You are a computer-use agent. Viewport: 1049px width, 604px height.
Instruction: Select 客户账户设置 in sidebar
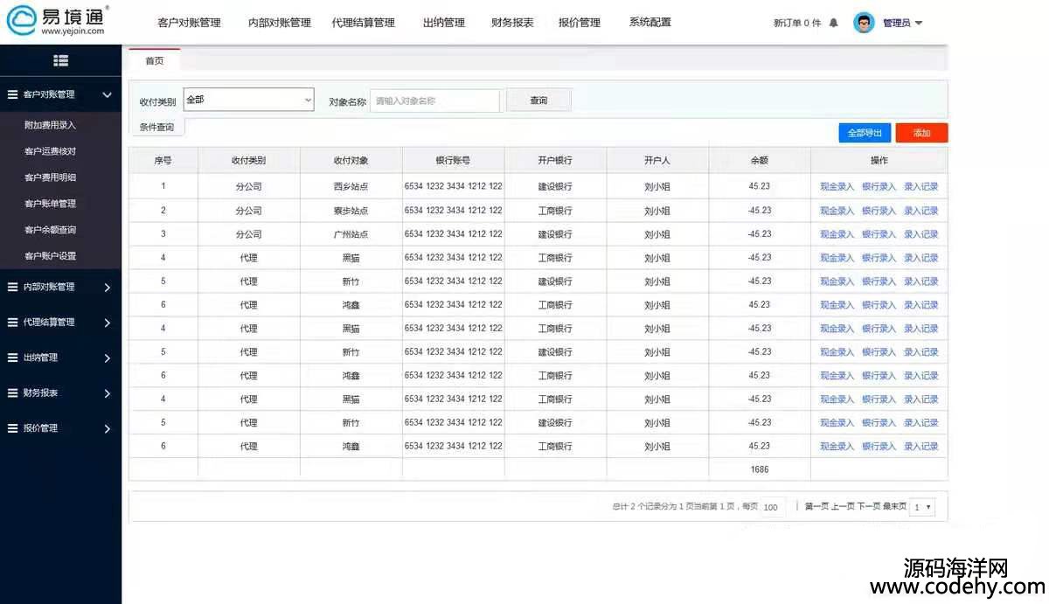[x=50, y=256]
